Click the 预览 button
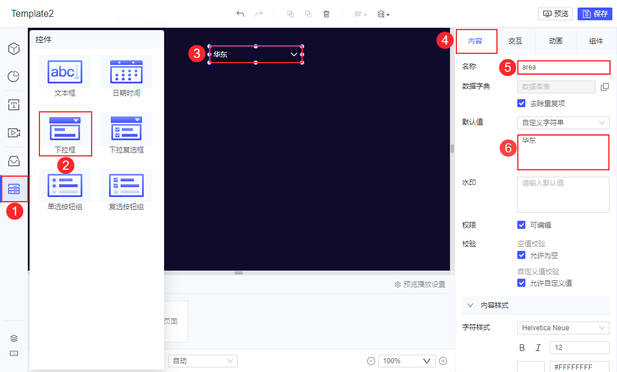This screenshot has height=372, width=617. coord(555,13)
